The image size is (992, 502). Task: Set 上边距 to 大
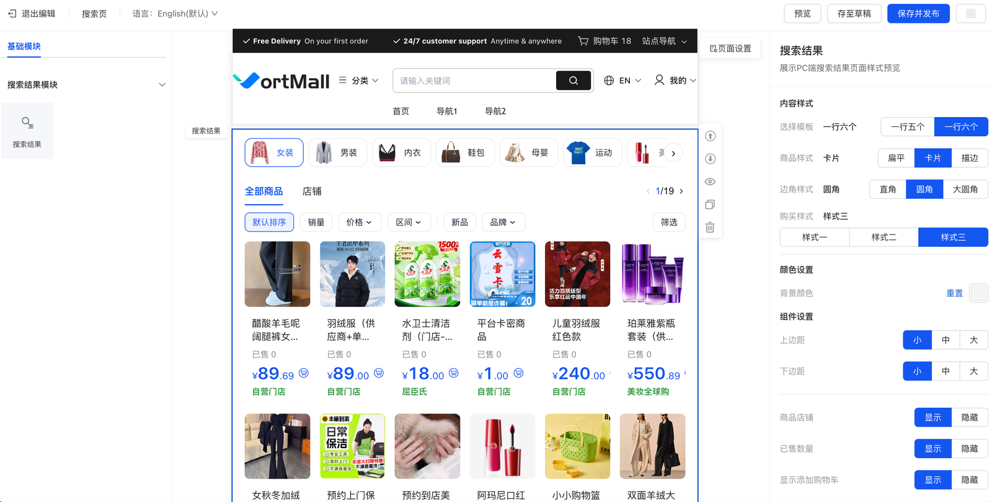(973, 340)
